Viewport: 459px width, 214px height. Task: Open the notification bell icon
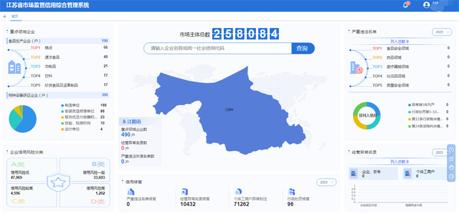(406, 5)
